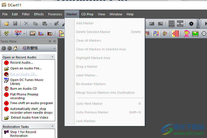Image resolution: width=207 pixels, height=138 pixels.
Task: Open the CD-Prep menu
Action: pos(87,14)
